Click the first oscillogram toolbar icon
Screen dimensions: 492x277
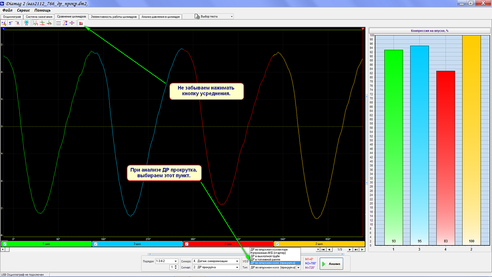(x=4, y=23)
